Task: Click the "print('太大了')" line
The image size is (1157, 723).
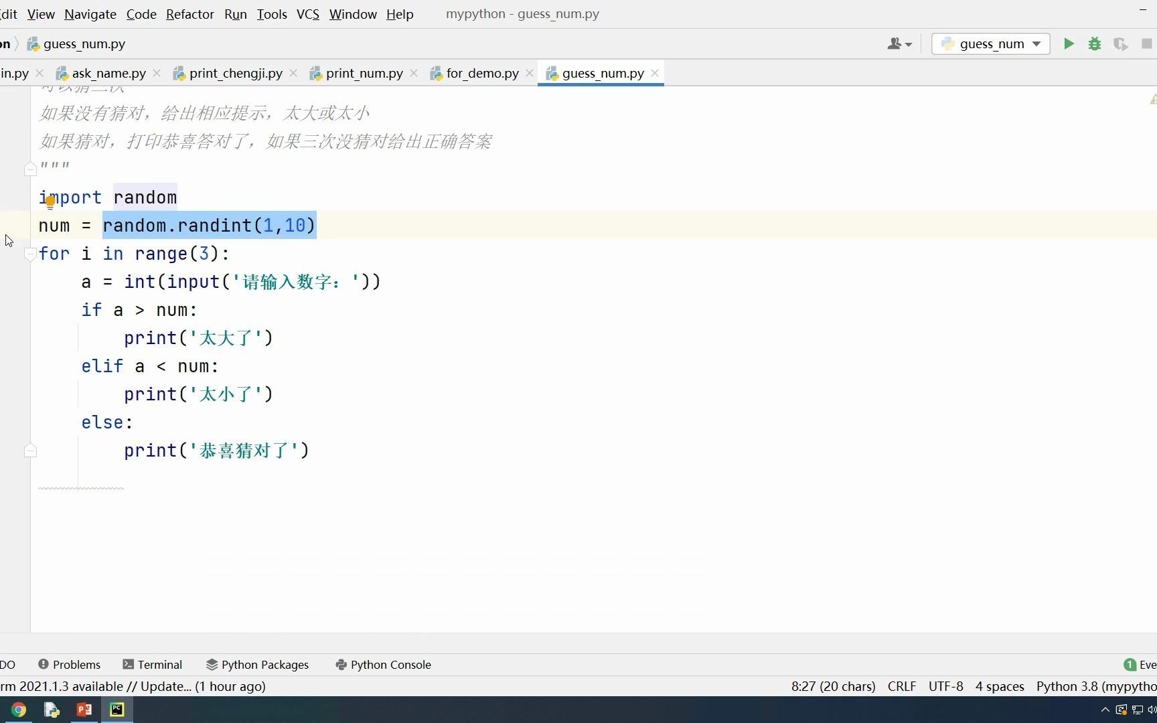Action: (x=198, y=338)
